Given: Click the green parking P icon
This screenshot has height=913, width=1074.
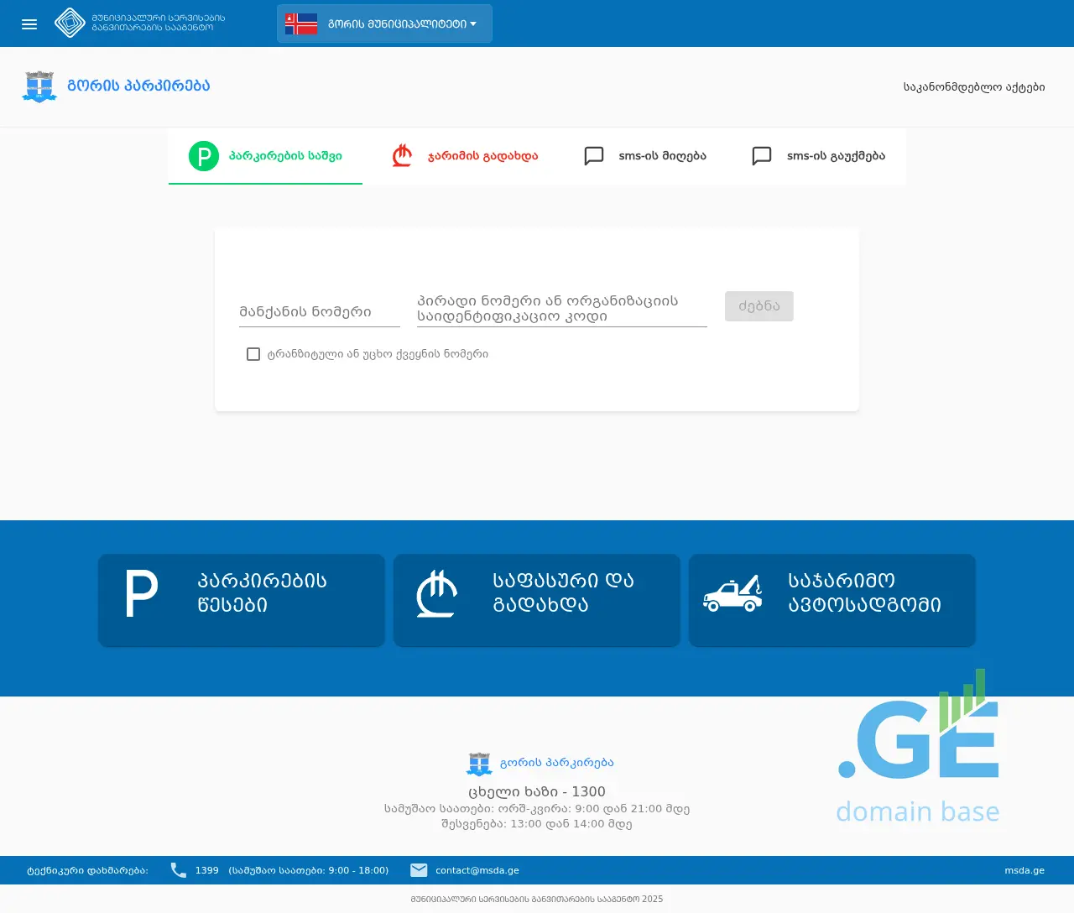Looking at the screenshot, I should coord(204,156).
